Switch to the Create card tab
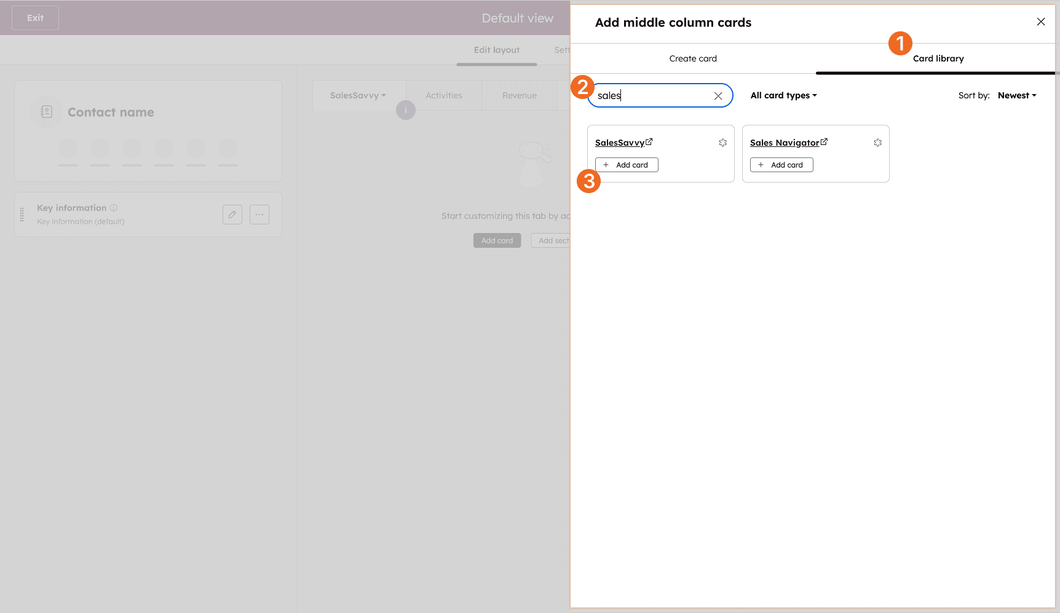The image size is (1060, 613). [x=693, y=58]
